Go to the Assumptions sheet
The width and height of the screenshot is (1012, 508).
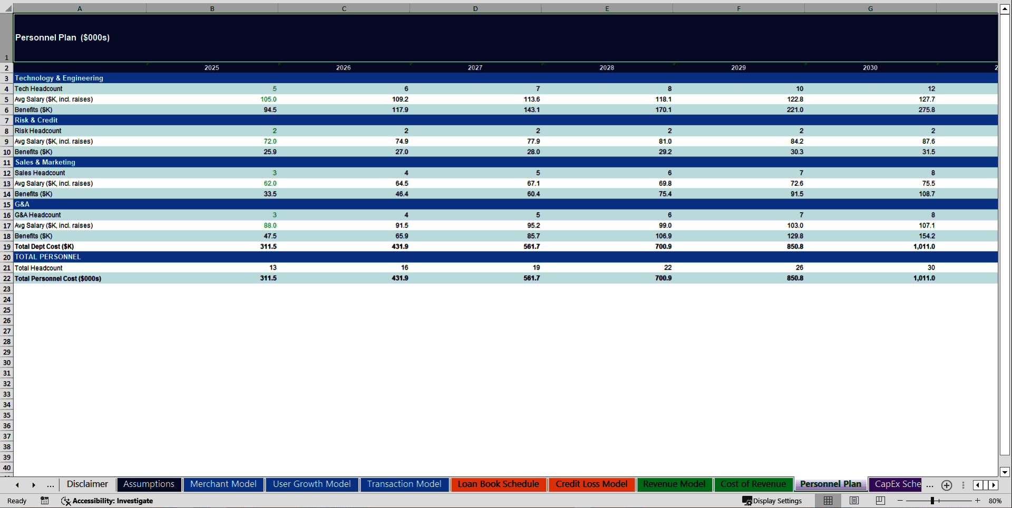pos(149,484)
